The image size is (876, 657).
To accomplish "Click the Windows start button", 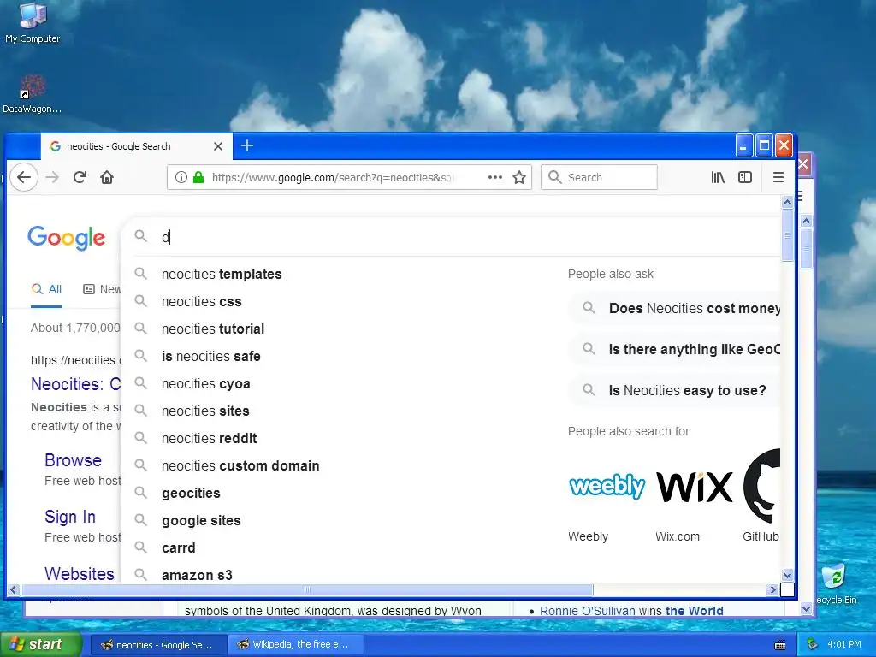I will 40,645.
